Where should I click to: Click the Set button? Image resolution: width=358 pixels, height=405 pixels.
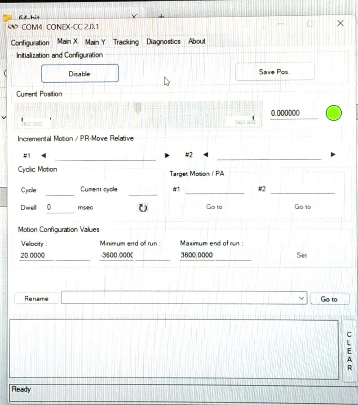pyautogui.click(x=301, y=255)
